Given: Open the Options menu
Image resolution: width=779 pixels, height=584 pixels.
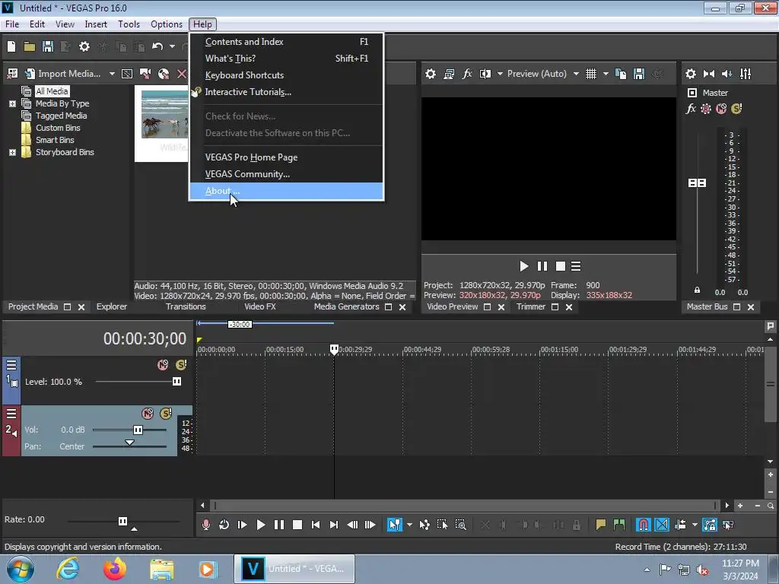Looking at the screenshot, I should tap(167, 24).
